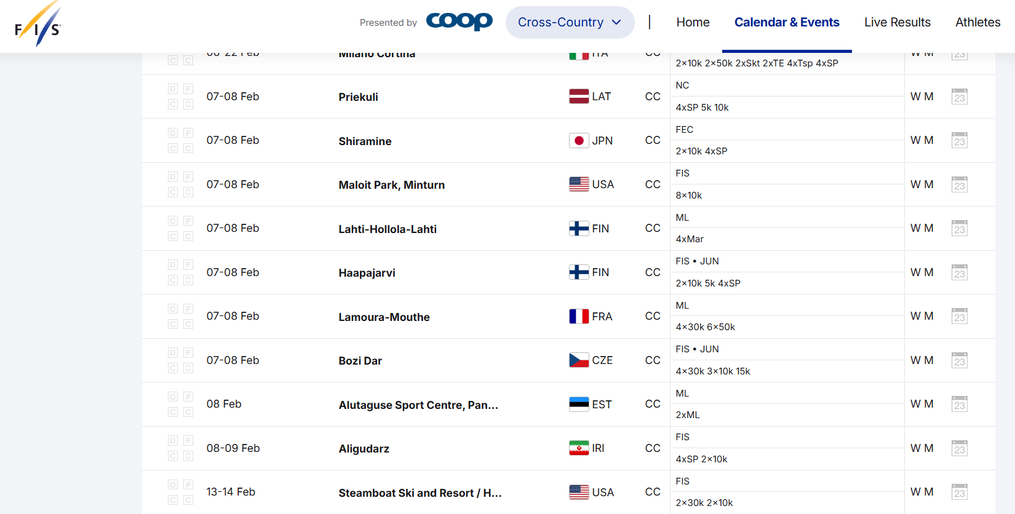Click the Czech flag beside CZE
The width and height of the screenshot is (1015, 514).
579,360
